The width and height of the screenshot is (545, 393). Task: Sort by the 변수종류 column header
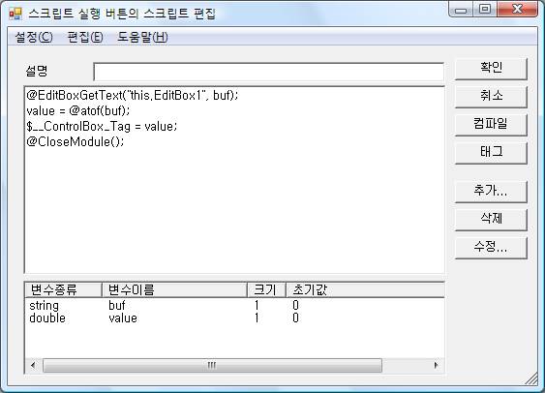(63, 289)
